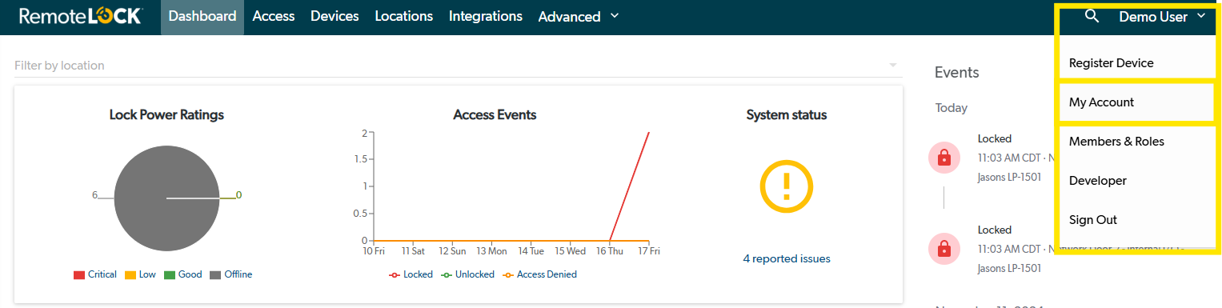Open the Devices tab

(335, 16)
